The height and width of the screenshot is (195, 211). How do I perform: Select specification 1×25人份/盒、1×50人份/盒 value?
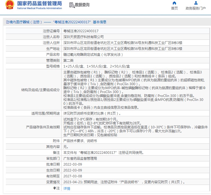pyautogui.click(x=97, y=66)
